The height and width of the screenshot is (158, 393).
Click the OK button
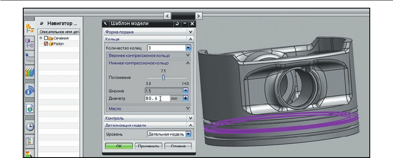[x=119, y=146]
